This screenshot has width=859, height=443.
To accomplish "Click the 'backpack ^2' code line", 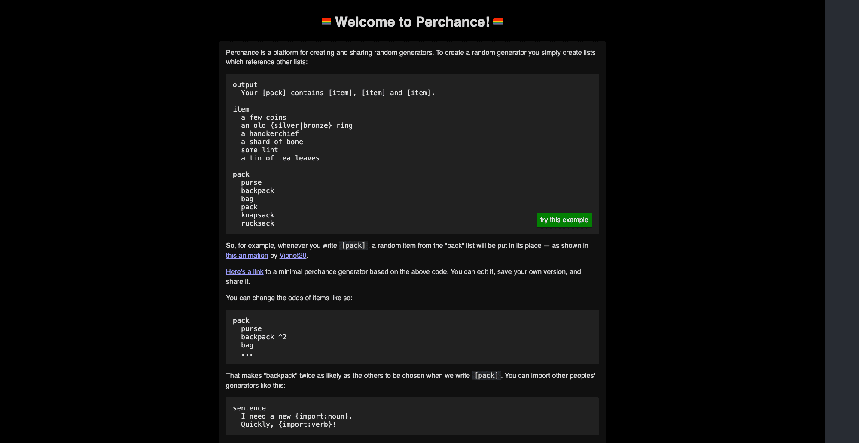I will (x=264, y=337).
